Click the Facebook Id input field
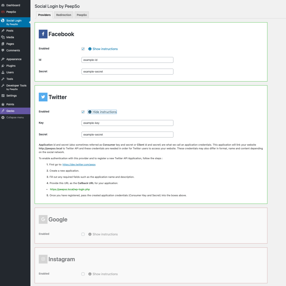This screenshot has height=286, width=286. click(127, 60)
